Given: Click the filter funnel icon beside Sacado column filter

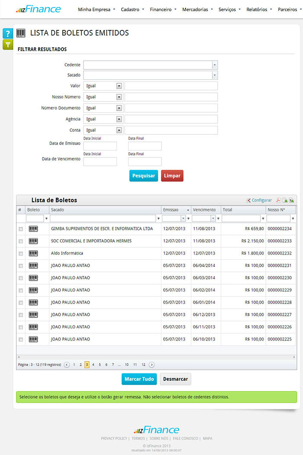Looking at the screenshot, I should pyautogui.click(x=158, y=219).
